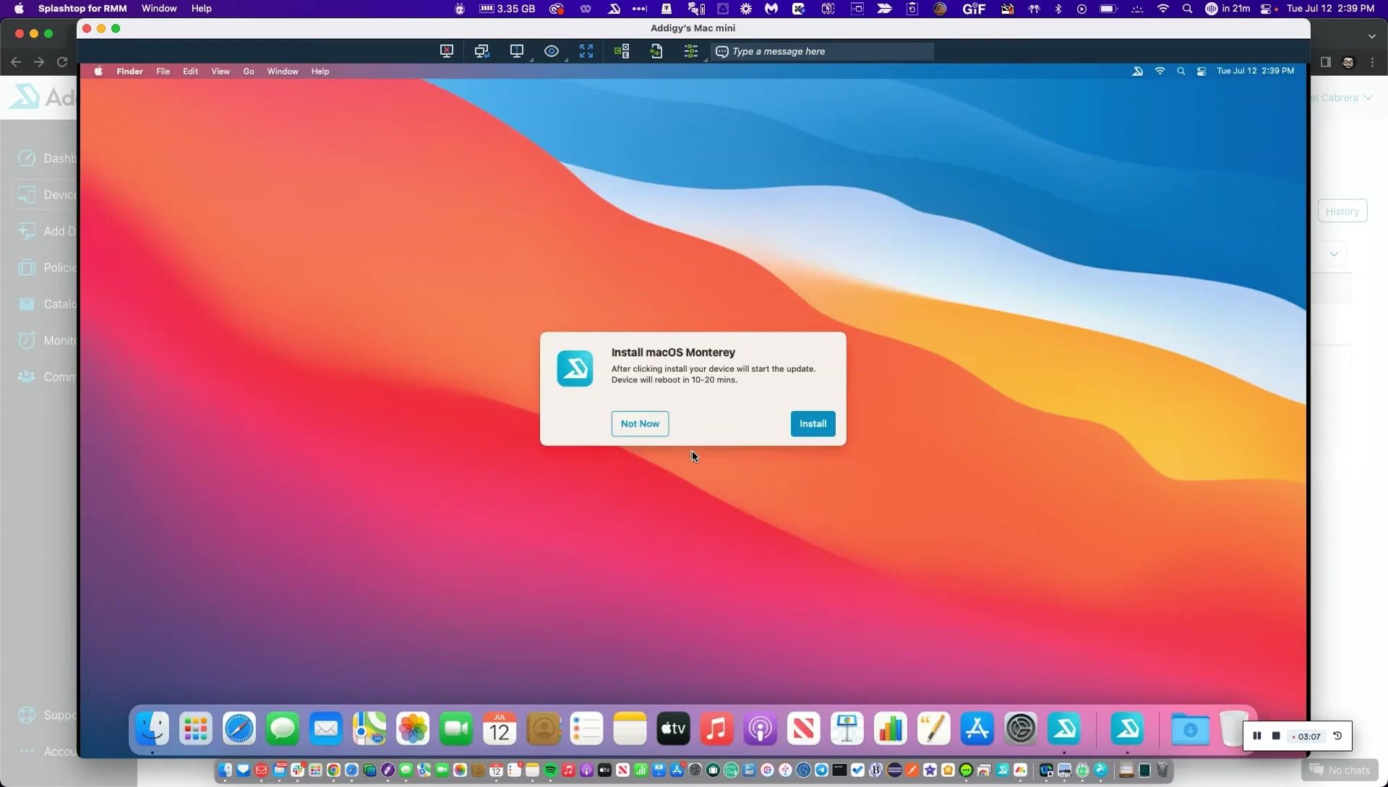Image resolution: width=1388 pixels, height=787 pixels.
Task: Click the disconnect session icon in Splashtop toolbar
Action: tap(447, 51)
